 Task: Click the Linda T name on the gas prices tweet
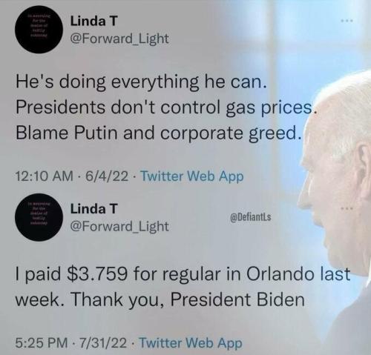[93, 21]
